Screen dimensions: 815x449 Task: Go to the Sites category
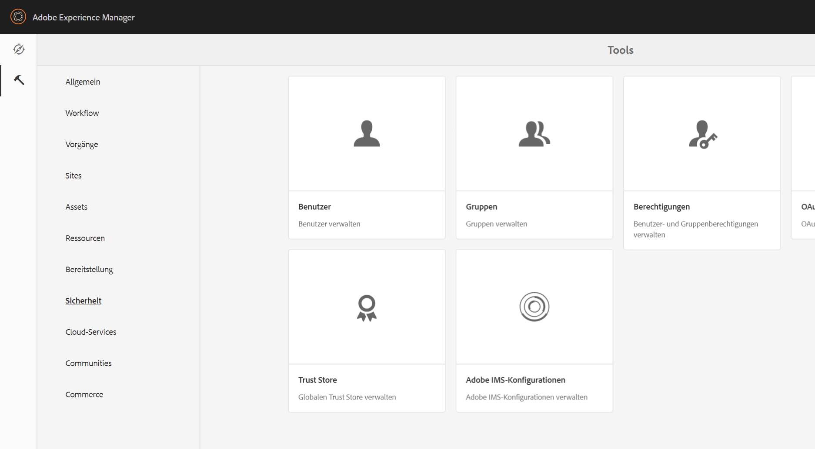click(73, 175)
